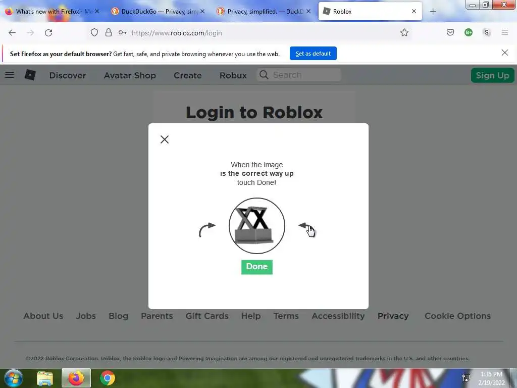Open the Jobs footer link

tap(86, 316)
